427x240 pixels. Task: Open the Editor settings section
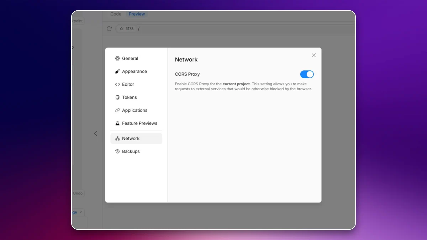[136, 84]
